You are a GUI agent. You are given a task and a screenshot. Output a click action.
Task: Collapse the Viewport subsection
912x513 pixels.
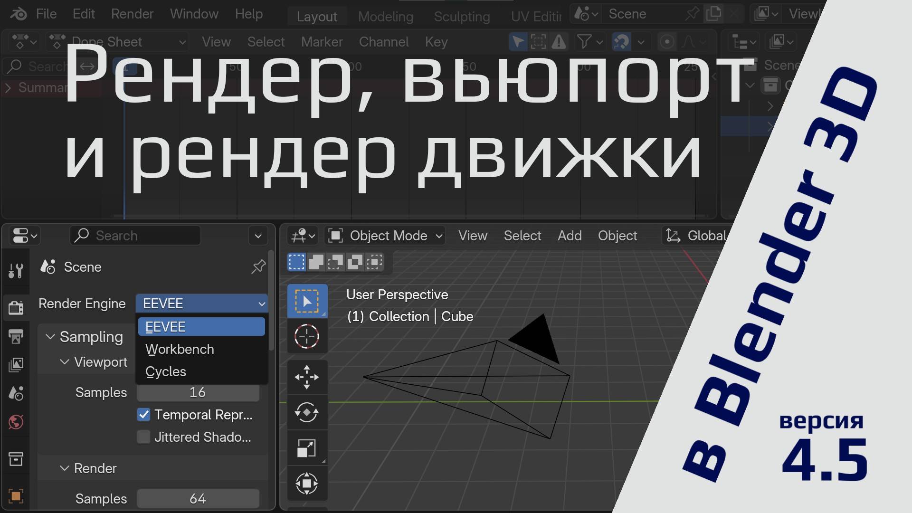point(65,362)
